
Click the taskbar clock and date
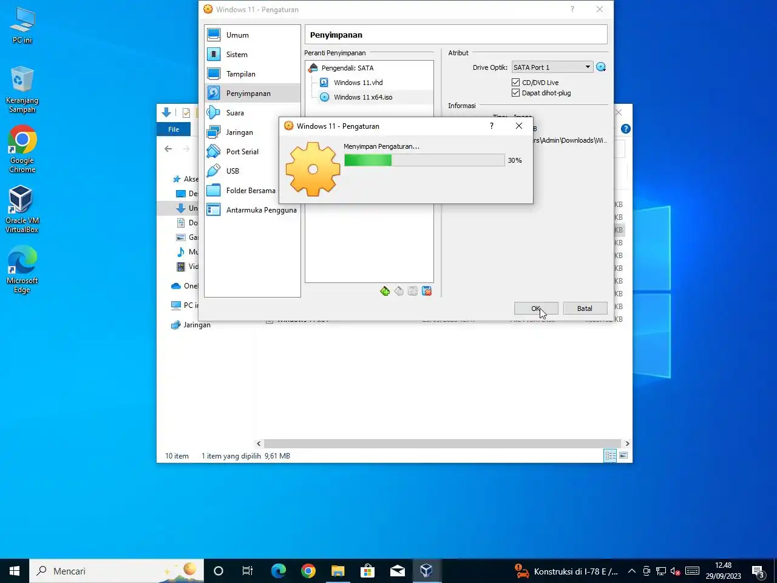tap(724, 571)
